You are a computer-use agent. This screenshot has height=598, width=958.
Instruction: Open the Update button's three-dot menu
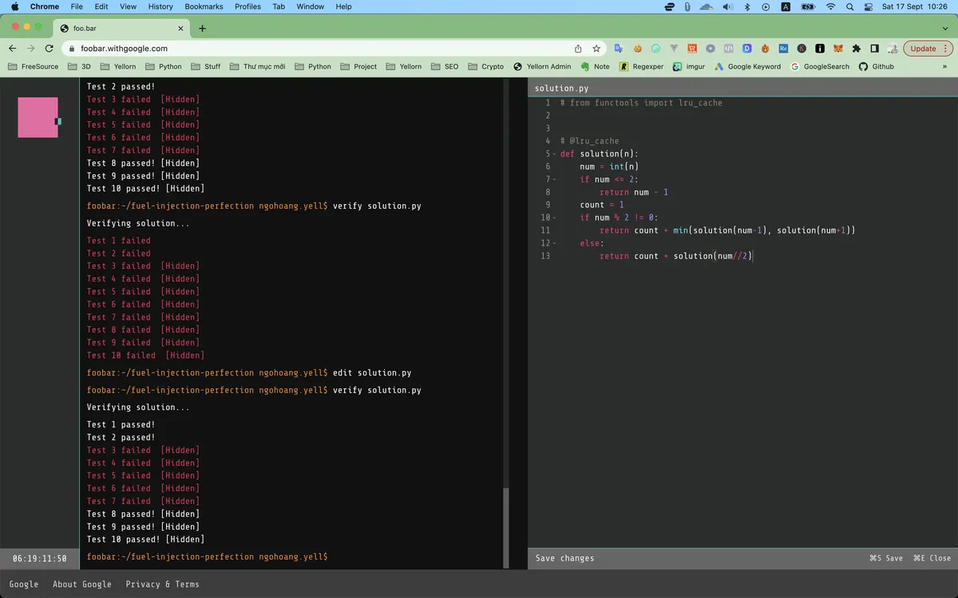click(x=947, y=48)
